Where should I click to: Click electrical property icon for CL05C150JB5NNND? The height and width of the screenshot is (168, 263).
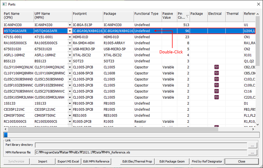click(216, 79)
